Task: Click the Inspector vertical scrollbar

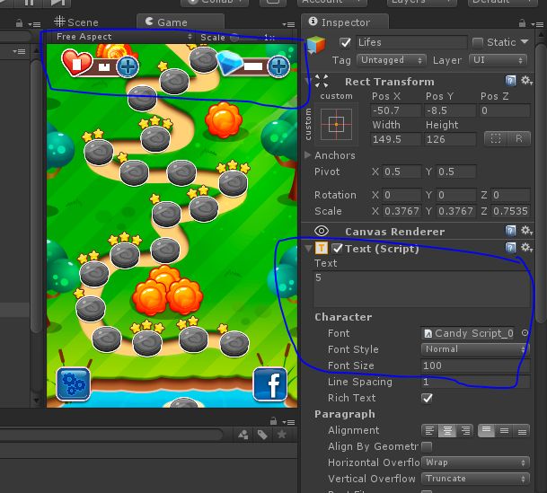Action: point(541,181)
